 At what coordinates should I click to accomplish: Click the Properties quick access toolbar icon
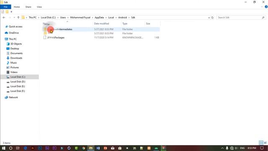pos(3,12)
